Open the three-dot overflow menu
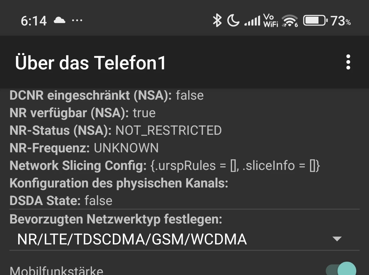The image size is (369, 275). (x=348, y=62)
